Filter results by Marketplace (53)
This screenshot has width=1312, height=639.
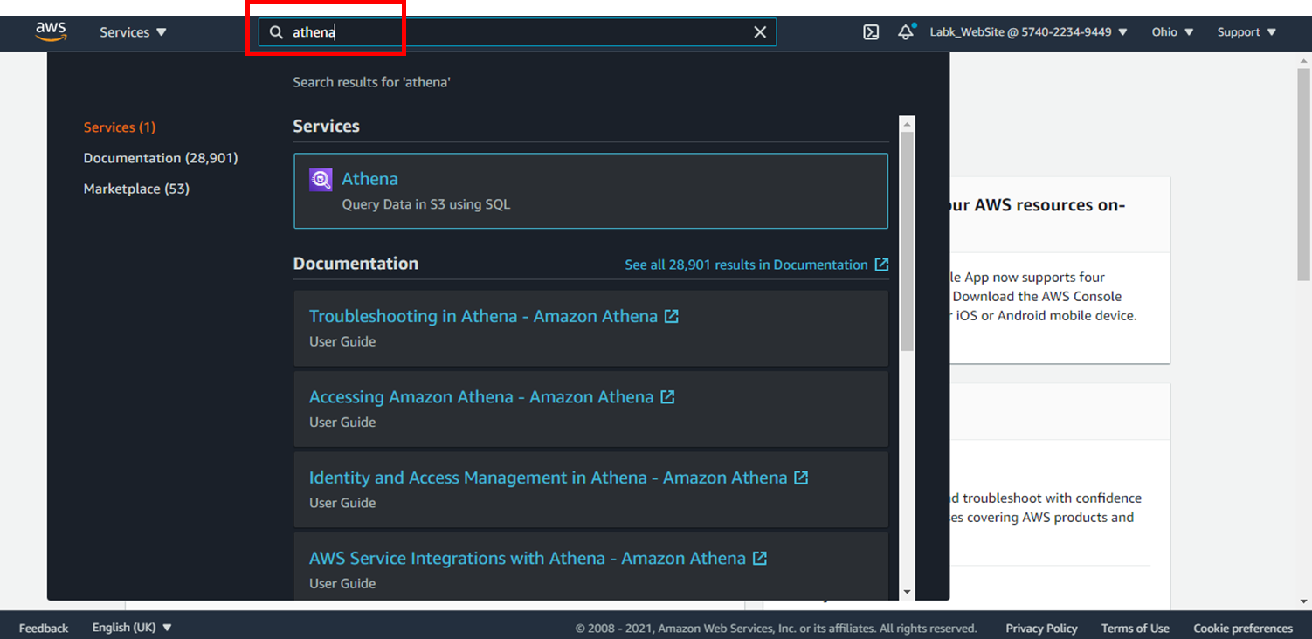(x=136, y=189)
